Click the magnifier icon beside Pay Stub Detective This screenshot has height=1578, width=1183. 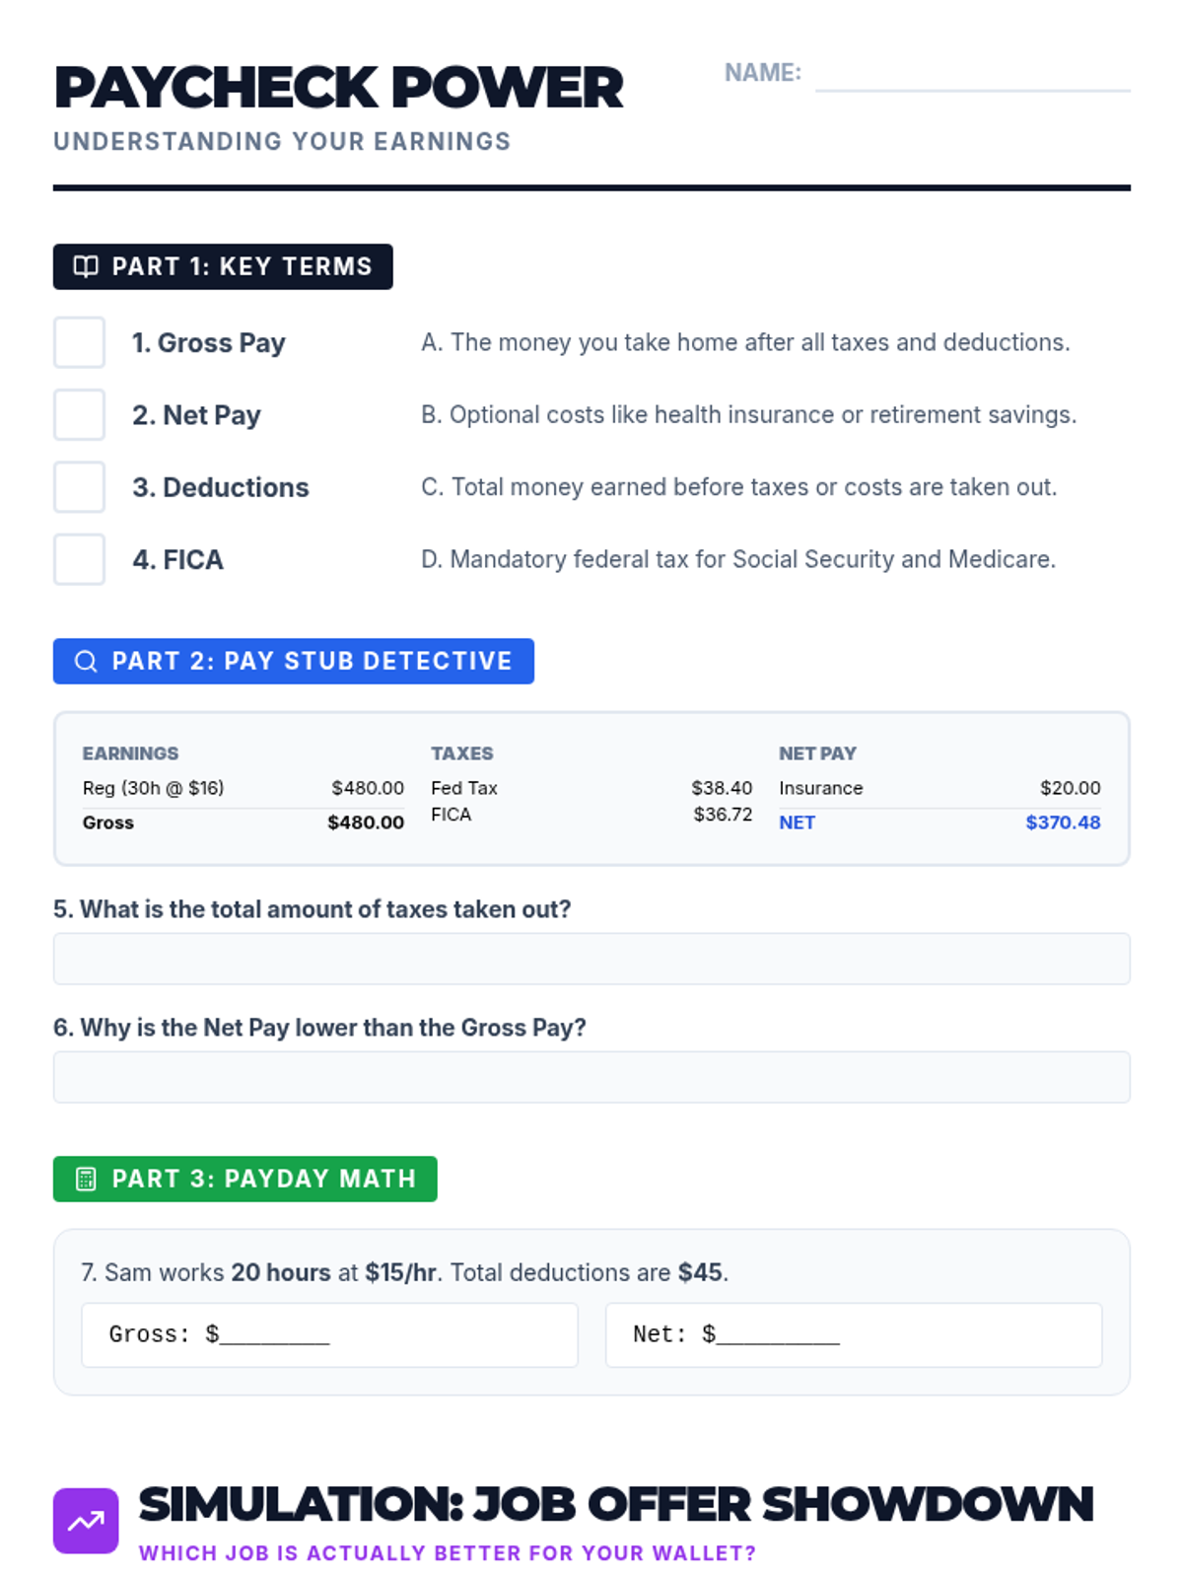(86, 661)
